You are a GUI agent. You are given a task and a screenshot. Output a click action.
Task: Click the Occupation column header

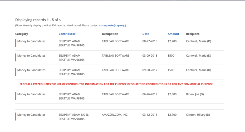coord(110,34)
